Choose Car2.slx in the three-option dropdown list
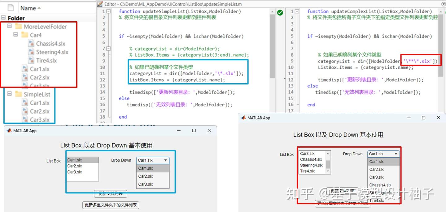 [x=153, y=176]
